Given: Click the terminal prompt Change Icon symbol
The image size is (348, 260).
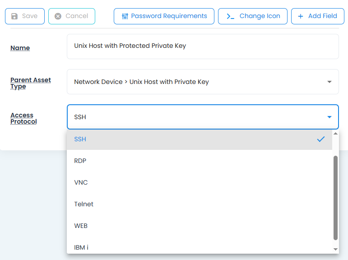Looking at the screenshot, I should [230, 16].
